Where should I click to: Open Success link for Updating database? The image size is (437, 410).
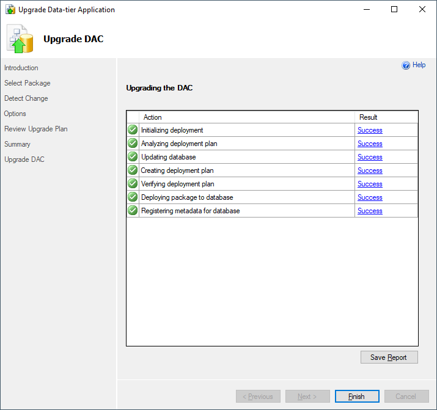coord(370,157)
